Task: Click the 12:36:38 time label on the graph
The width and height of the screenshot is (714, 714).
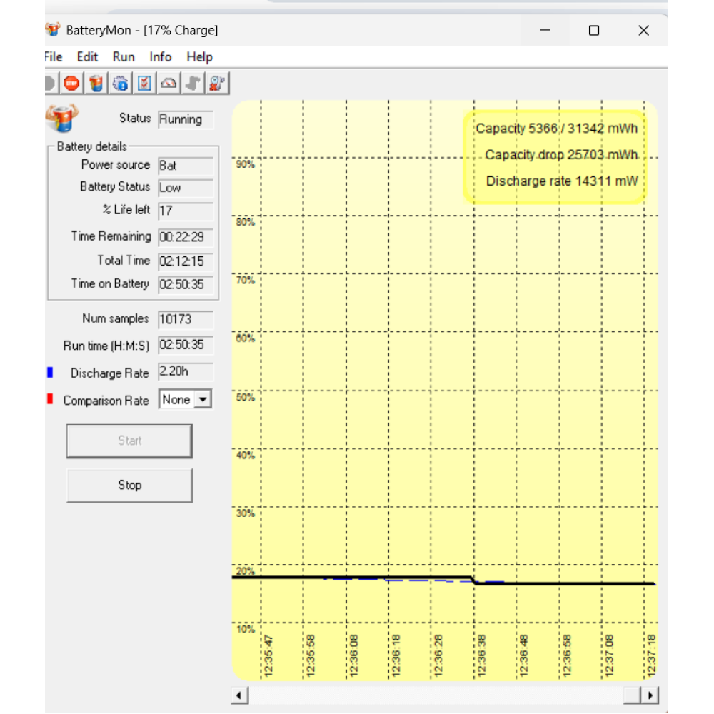Action: coord(481,656)
